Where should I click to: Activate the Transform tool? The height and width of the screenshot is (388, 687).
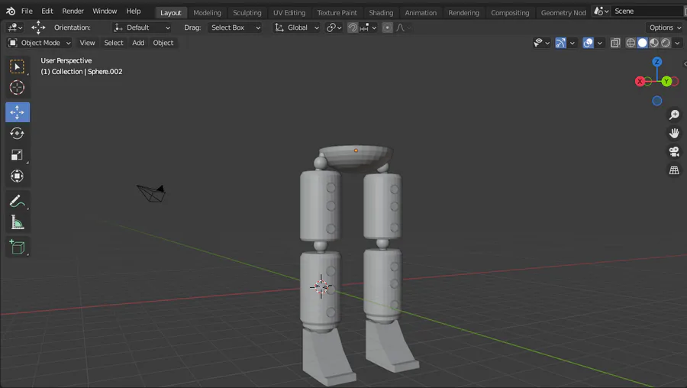[x=17, y=176]
